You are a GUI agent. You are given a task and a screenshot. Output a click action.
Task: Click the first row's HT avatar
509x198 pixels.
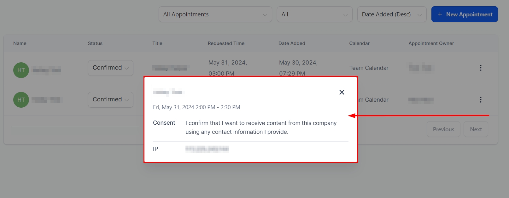point(21,70)
